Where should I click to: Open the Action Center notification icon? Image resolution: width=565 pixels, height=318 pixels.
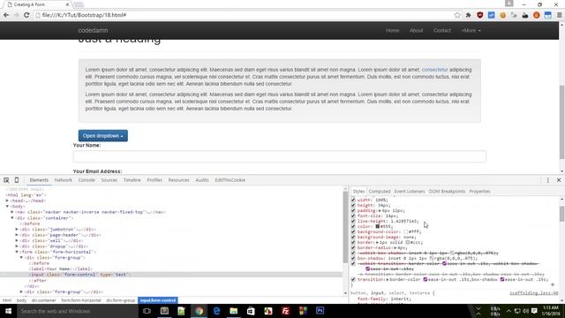click(534, 311)
